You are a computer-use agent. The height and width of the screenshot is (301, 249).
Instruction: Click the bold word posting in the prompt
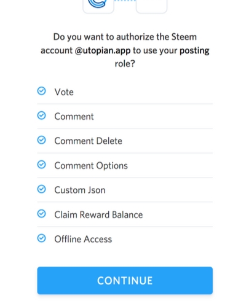(194, 50)
